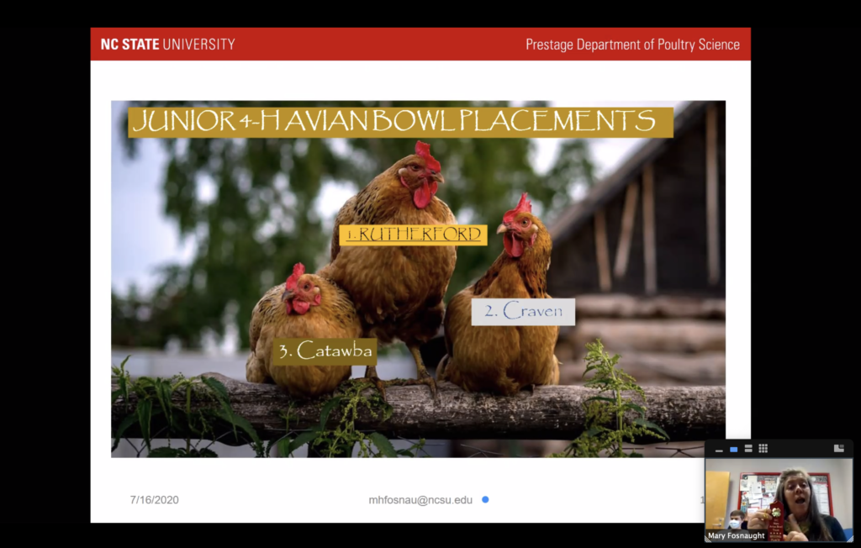Click the 'NC STATE UNIVERSITY' header text
Image resolution: width=861 pixels, height=548 pixels.
coord(167,45)
